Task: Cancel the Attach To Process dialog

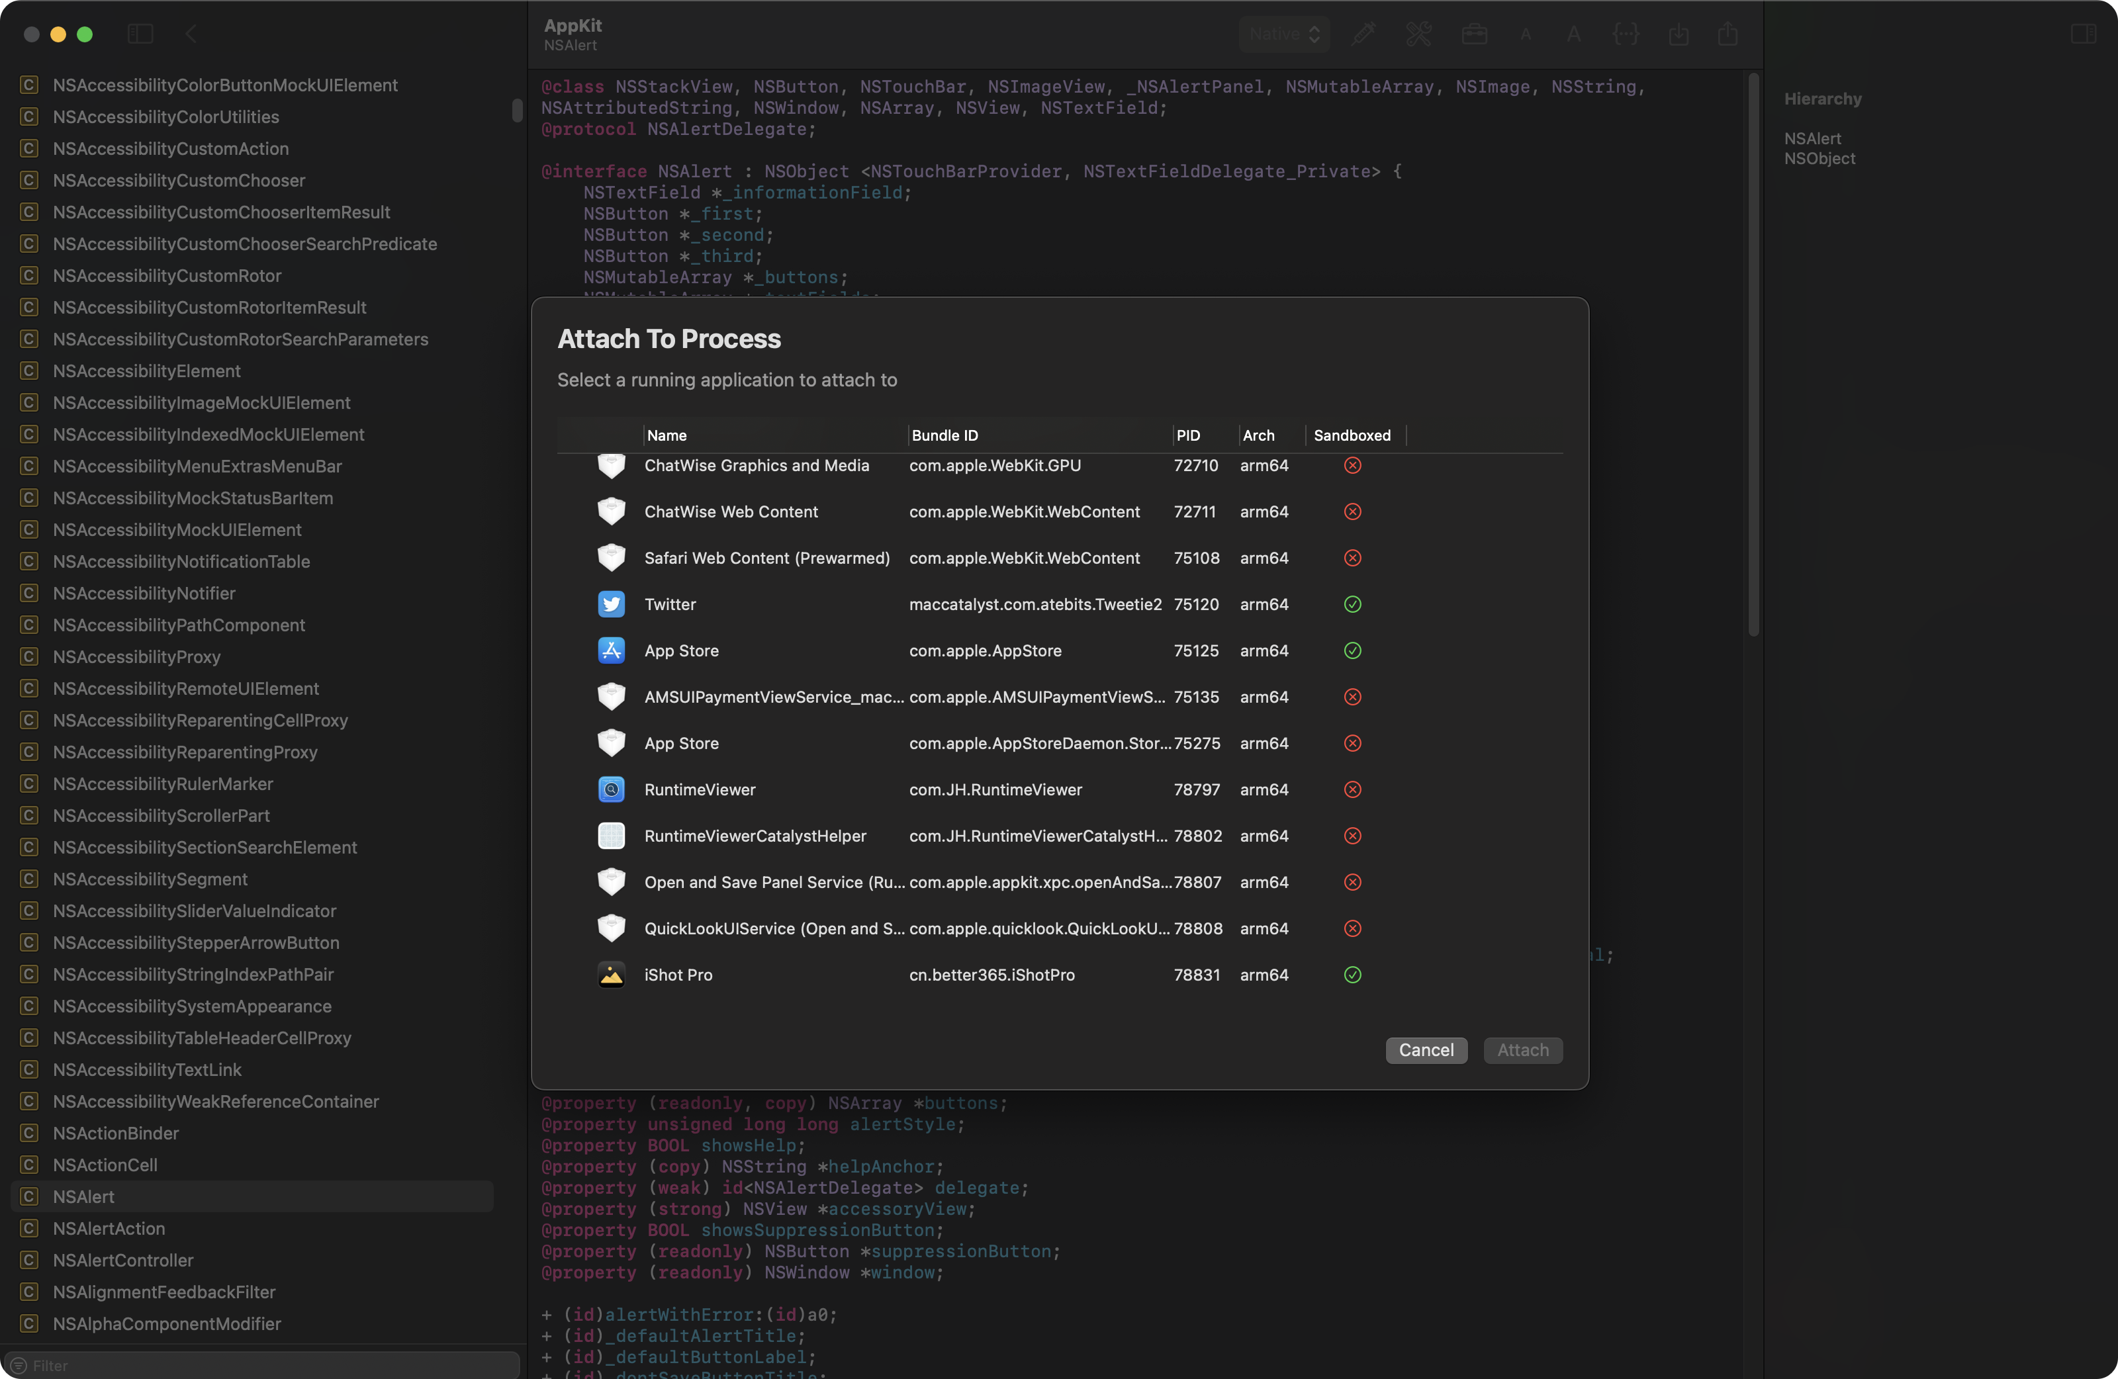Action: (1426, 1050)
